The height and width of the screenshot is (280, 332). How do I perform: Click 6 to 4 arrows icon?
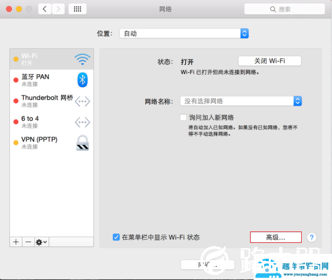(x=82, y=122)
